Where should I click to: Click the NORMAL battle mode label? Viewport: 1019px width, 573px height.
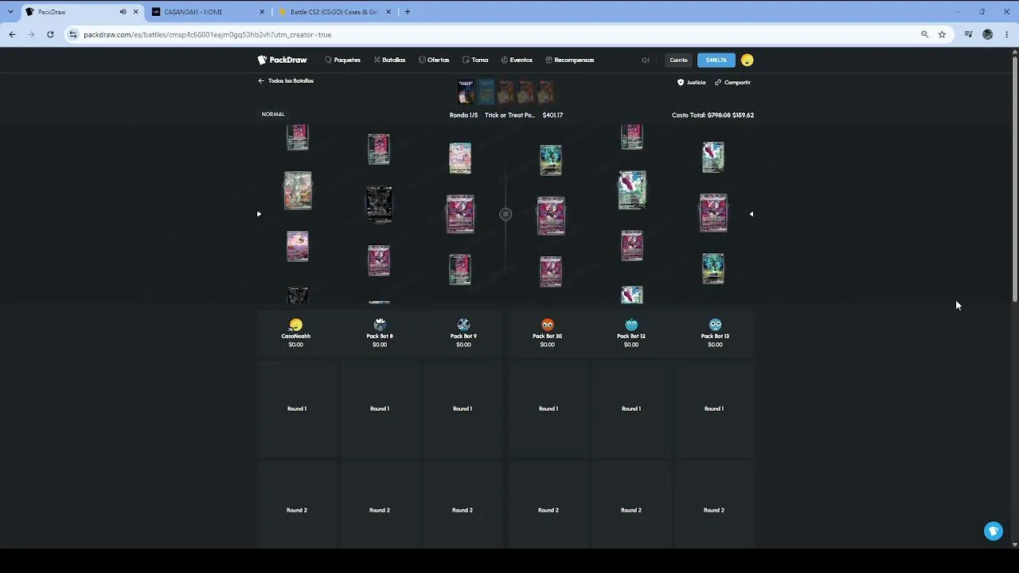273,115
